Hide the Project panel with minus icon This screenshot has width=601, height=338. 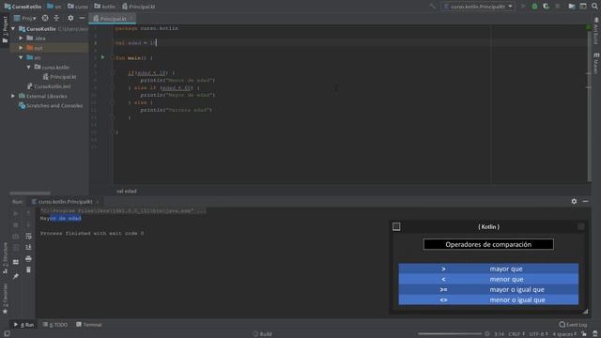click(x=82, y=18)
